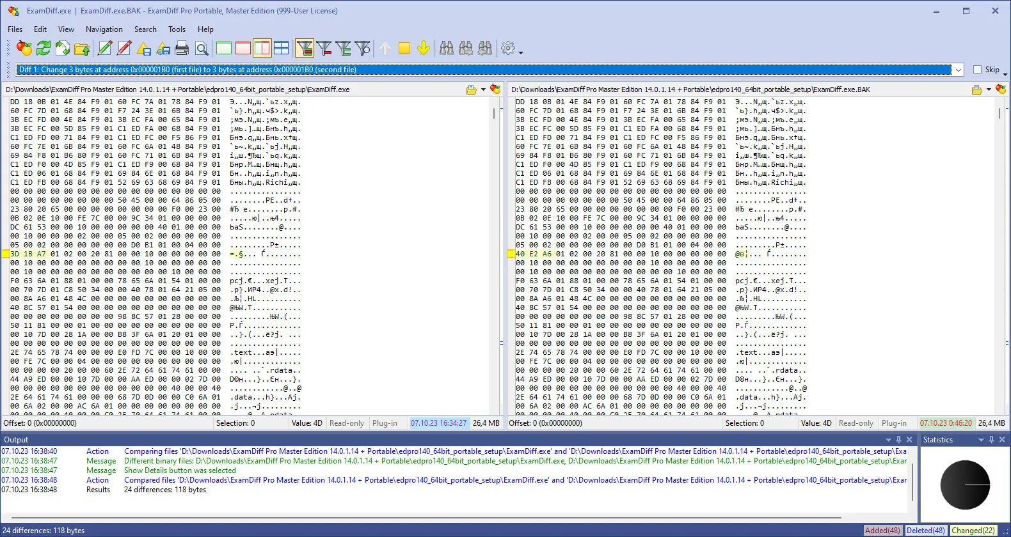The height and width of the screenshot is (537, 1011).
Task: Toggle the side-by-side two pane view
Action: [262, 48]
